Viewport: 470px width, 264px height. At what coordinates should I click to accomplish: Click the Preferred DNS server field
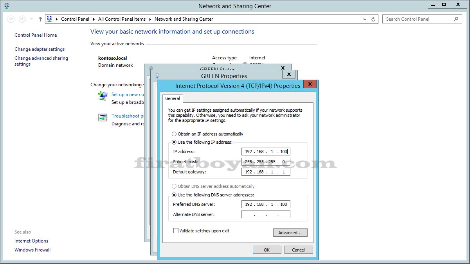266,204
